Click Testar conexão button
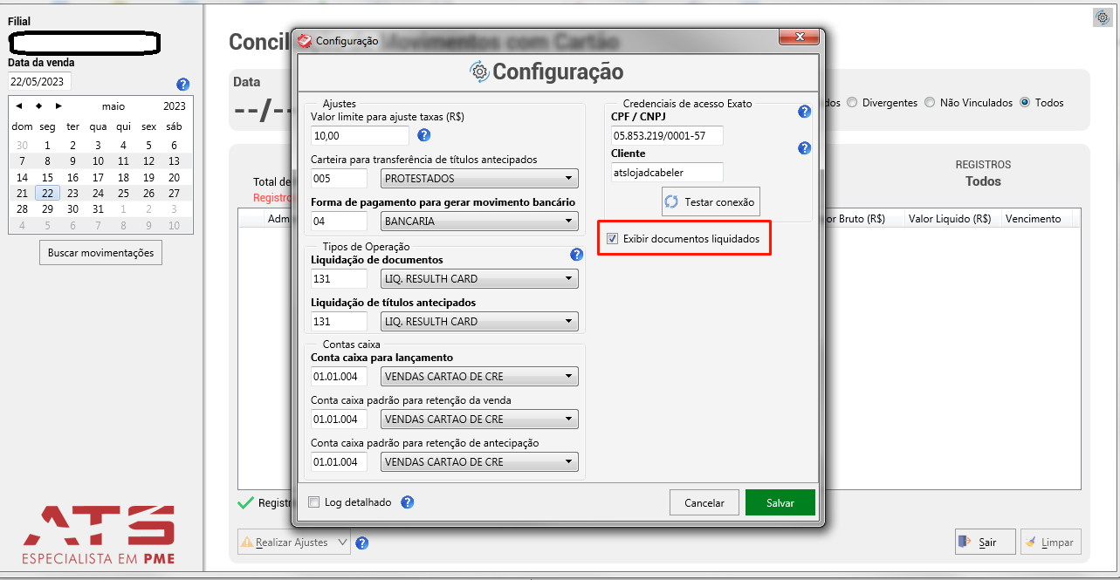Screen dimensions: 1120x580 pos(711,201)
